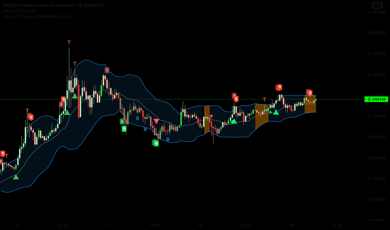The width and height of the screenshot is (390, 230).
Task: Click the 0.550000 price axis label
Action: (377, 12)
